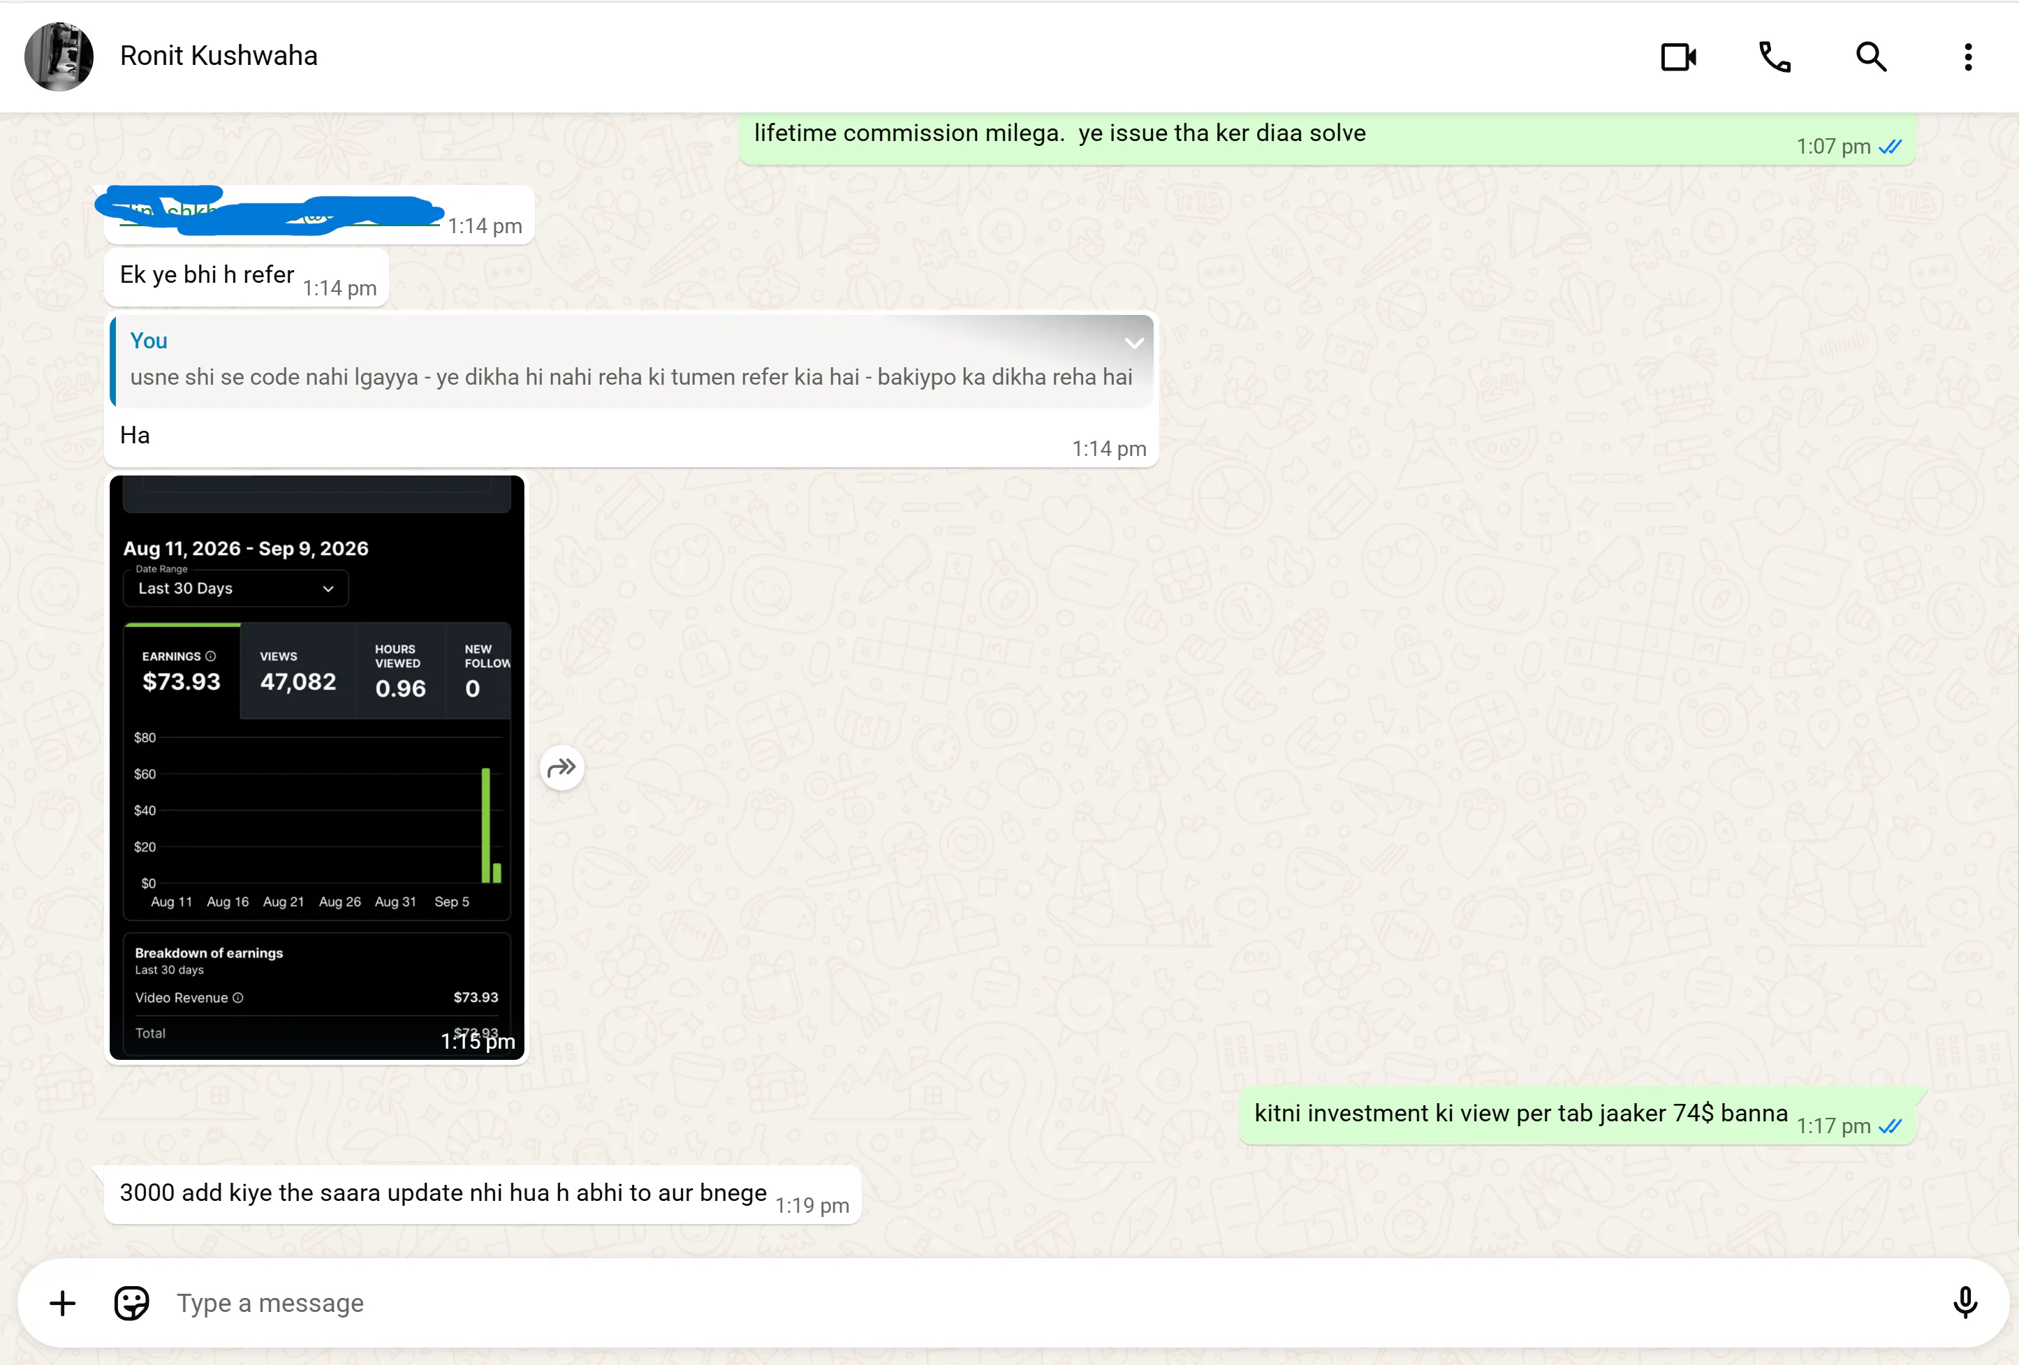Image resolution: width=2019 pixels, height=1365 pixels.
Task: Open the attach plus menu
Action: coord(63,1302)
